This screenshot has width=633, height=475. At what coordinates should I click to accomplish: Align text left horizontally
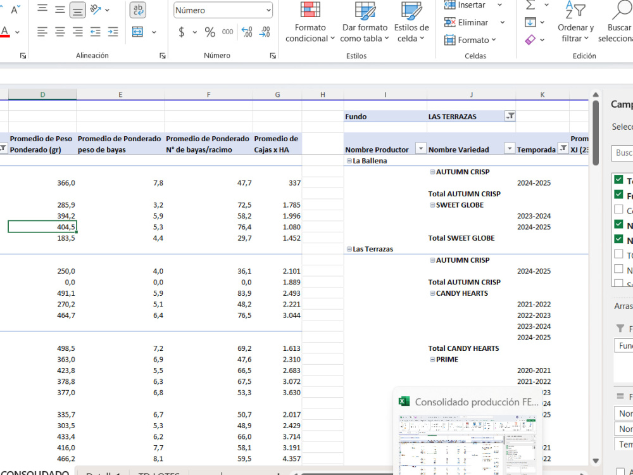click(42, 32)
